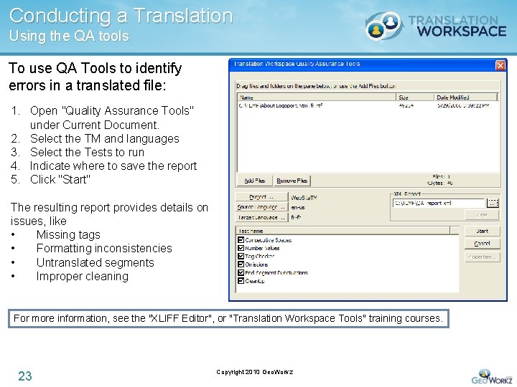Click Start to run QA tests
Viewport: 517px width, 387px height.
(483, 231)
